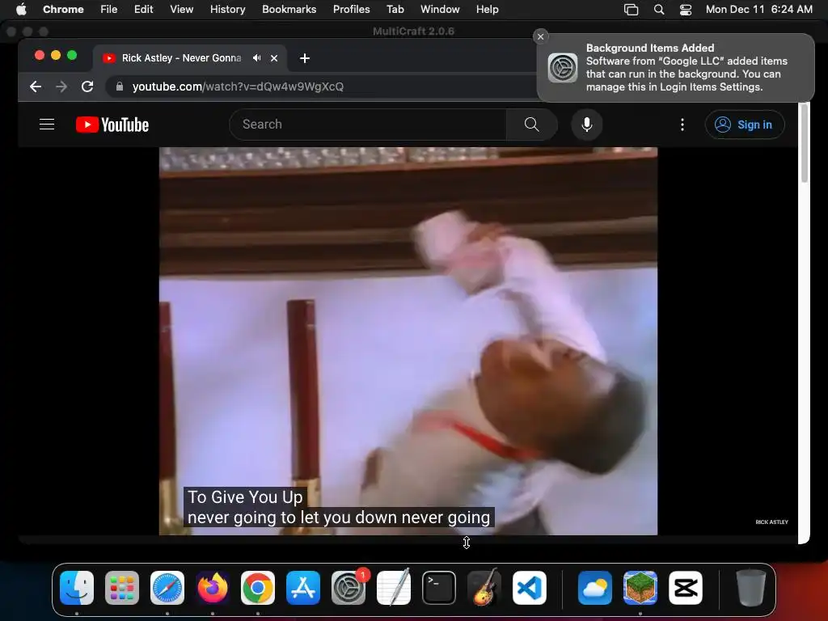Viewport: 828px width, 621px height.
Task: Click the date and time in menu bar
Action: 758,9
